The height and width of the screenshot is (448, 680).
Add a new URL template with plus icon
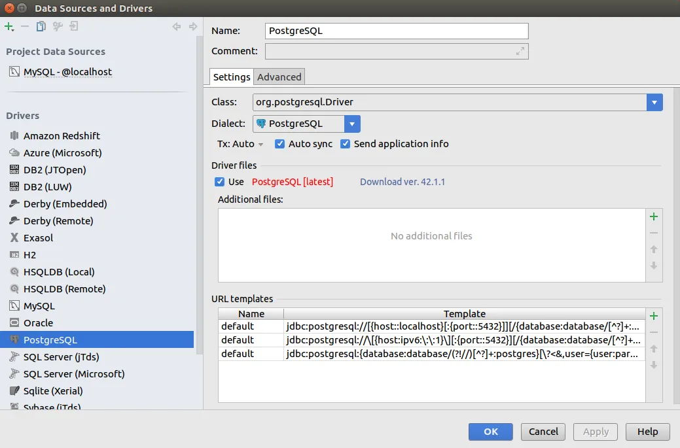click(654, 316)
